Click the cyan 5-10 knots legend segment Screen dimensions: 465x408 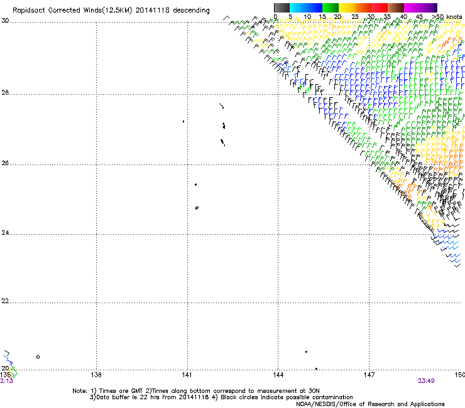298,8
